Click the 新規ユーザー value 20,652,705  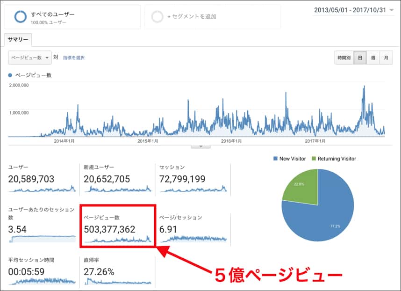pos(107,179)
